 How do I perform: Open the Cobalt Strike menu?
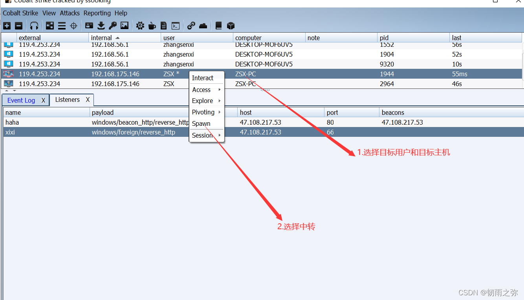coord(20,13)
